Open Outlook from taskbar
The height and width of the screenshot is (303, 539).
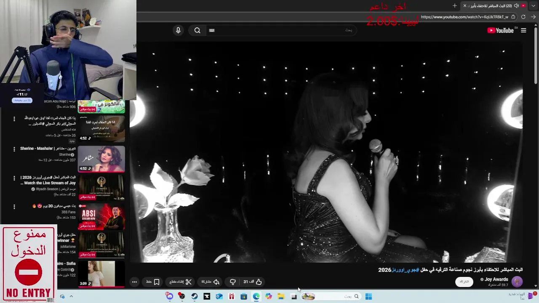pos(219,296)
